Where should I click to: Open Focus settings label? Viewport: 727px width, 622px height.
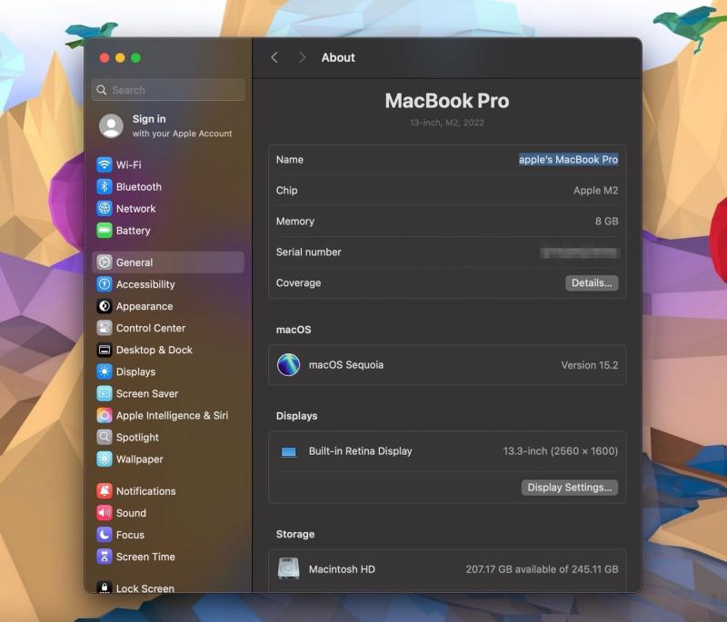[130, 535]
